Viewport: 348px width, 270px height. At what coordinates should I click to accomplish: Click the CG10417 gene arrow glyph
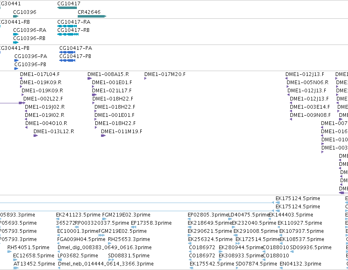pyautogui.click(x=67, y=8)
